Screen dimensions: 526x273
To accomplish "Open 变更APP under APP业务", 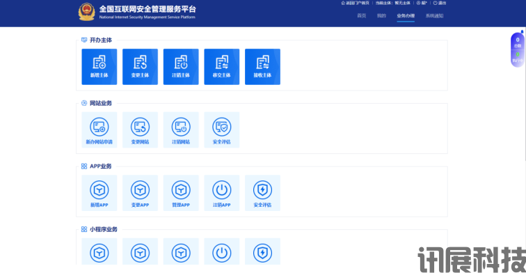I will click(140, 193).
